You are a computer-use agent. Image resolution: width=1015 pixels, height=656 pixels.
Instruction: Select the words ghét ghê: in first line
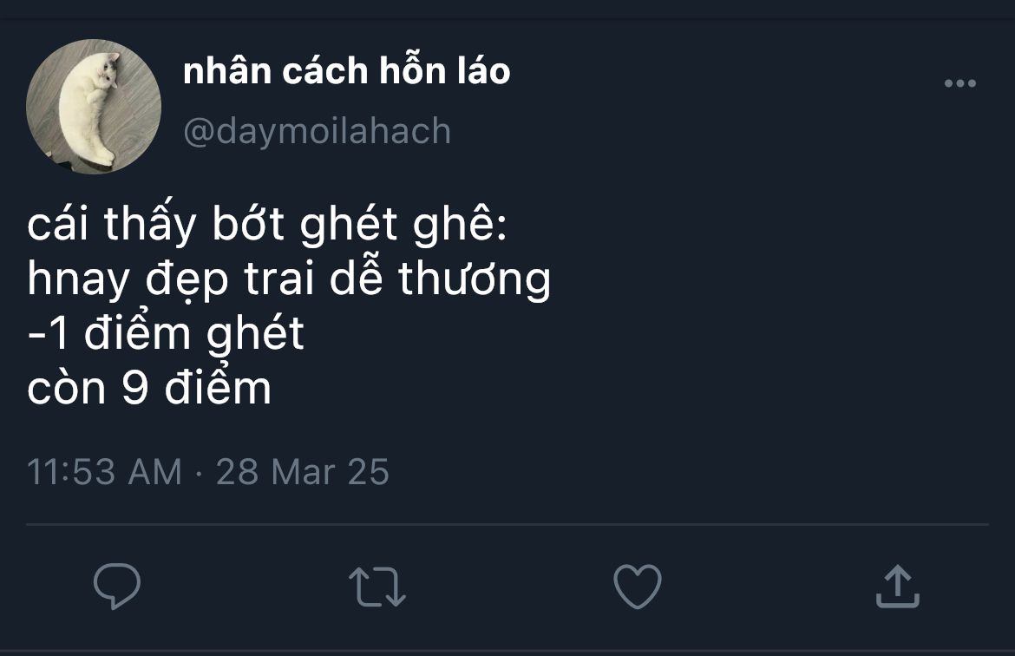click(404, 225)
